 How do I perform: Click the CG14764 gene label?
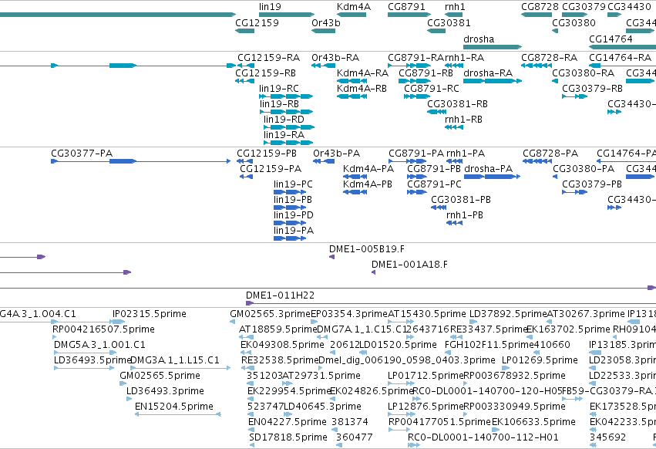tap(611, 39)
